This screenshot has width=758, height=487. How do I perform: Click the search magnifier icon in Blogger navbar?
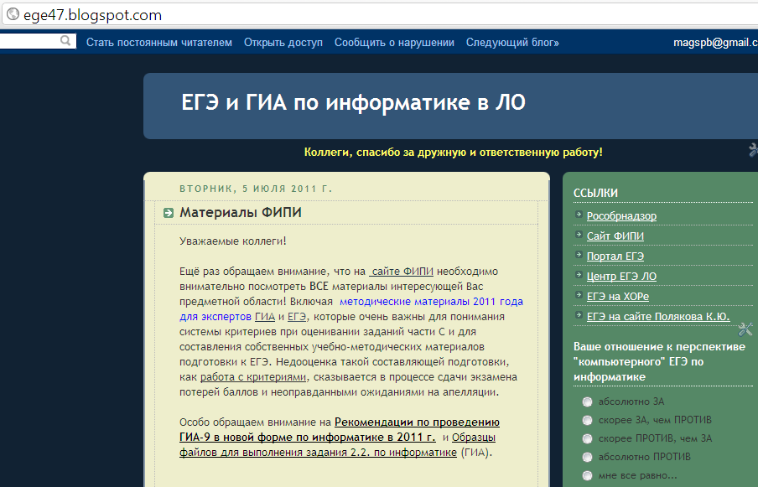(65, 40)
